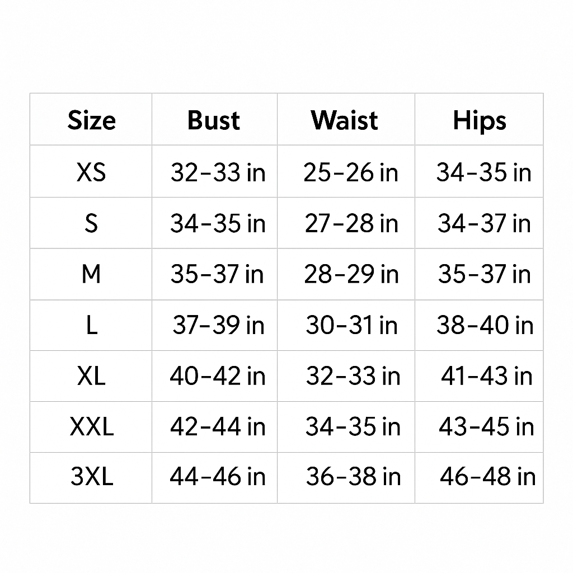Click the Waist column header
The height and width of the screenshot is (573, 573).
click(x=344, y=120)
